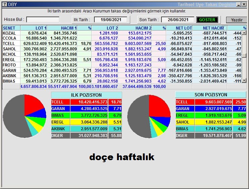The height and width of the screenshot is (189, 249).
Task: Click blue GARAN swatch in SON POZISYON
Action: tap(185, 109)
